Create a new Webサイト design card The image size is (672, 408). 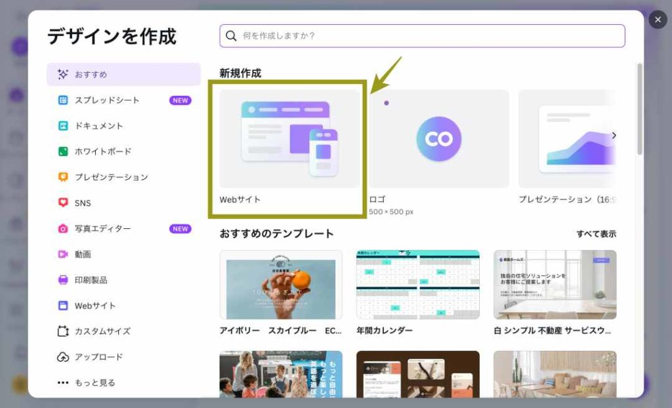point(289,139)
